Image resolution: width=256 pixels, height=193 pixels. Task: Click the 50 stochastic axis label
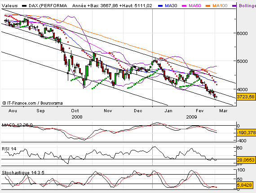point(239,179)
